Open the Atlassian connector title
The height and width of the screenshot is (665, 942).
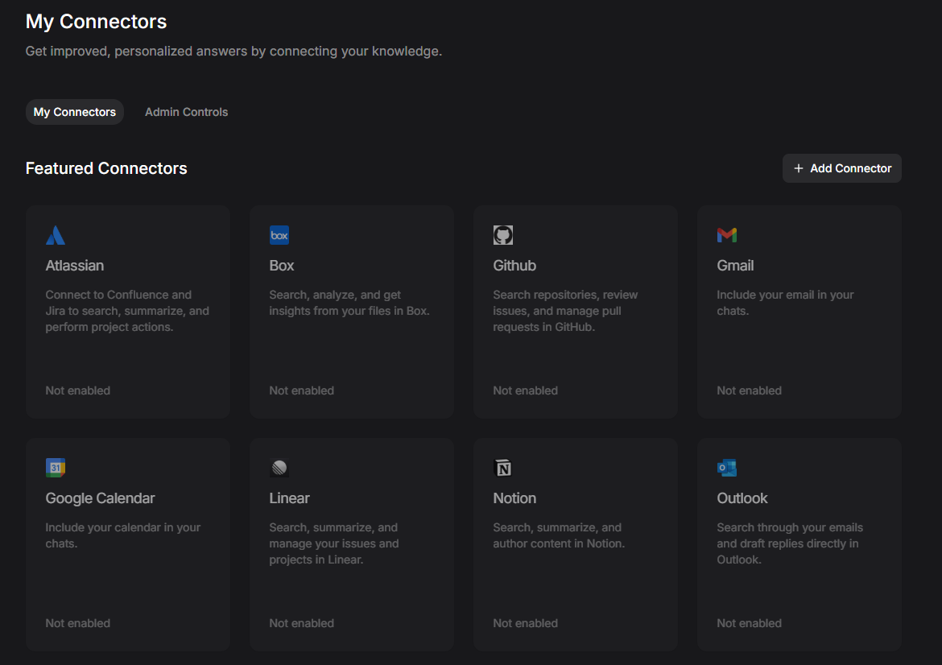(x=75, y=266)
